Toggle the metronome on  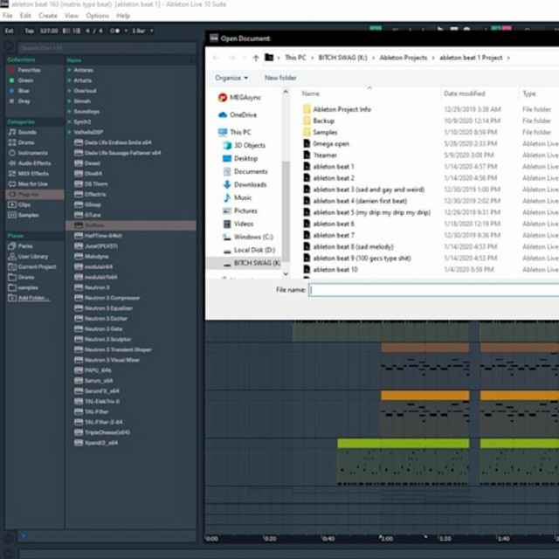tap(114, 31)
